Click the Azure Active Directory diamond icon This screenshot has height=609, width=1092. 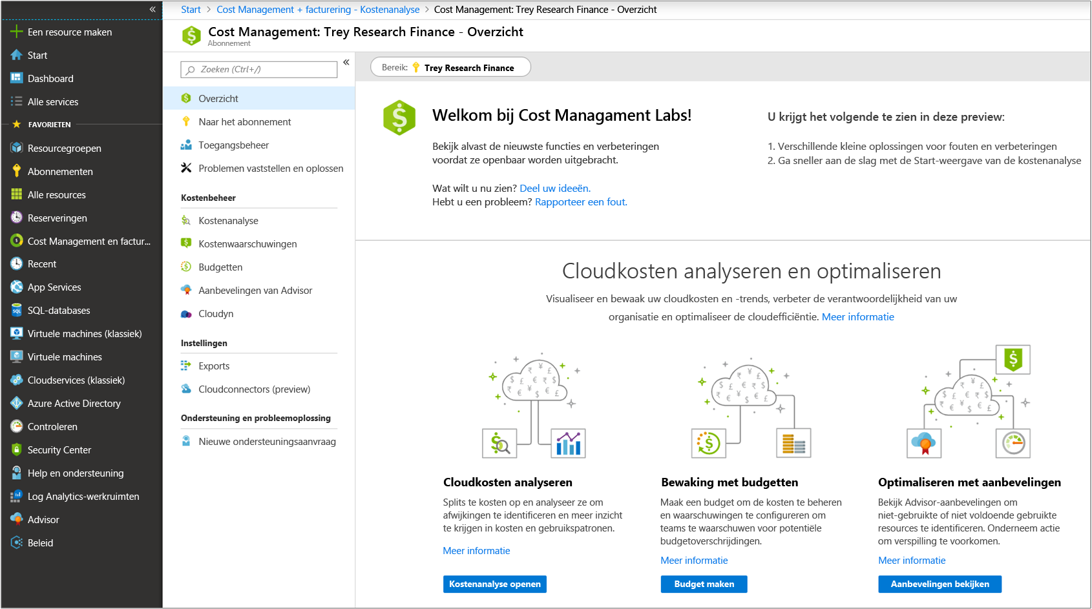(x=16, y=403)
